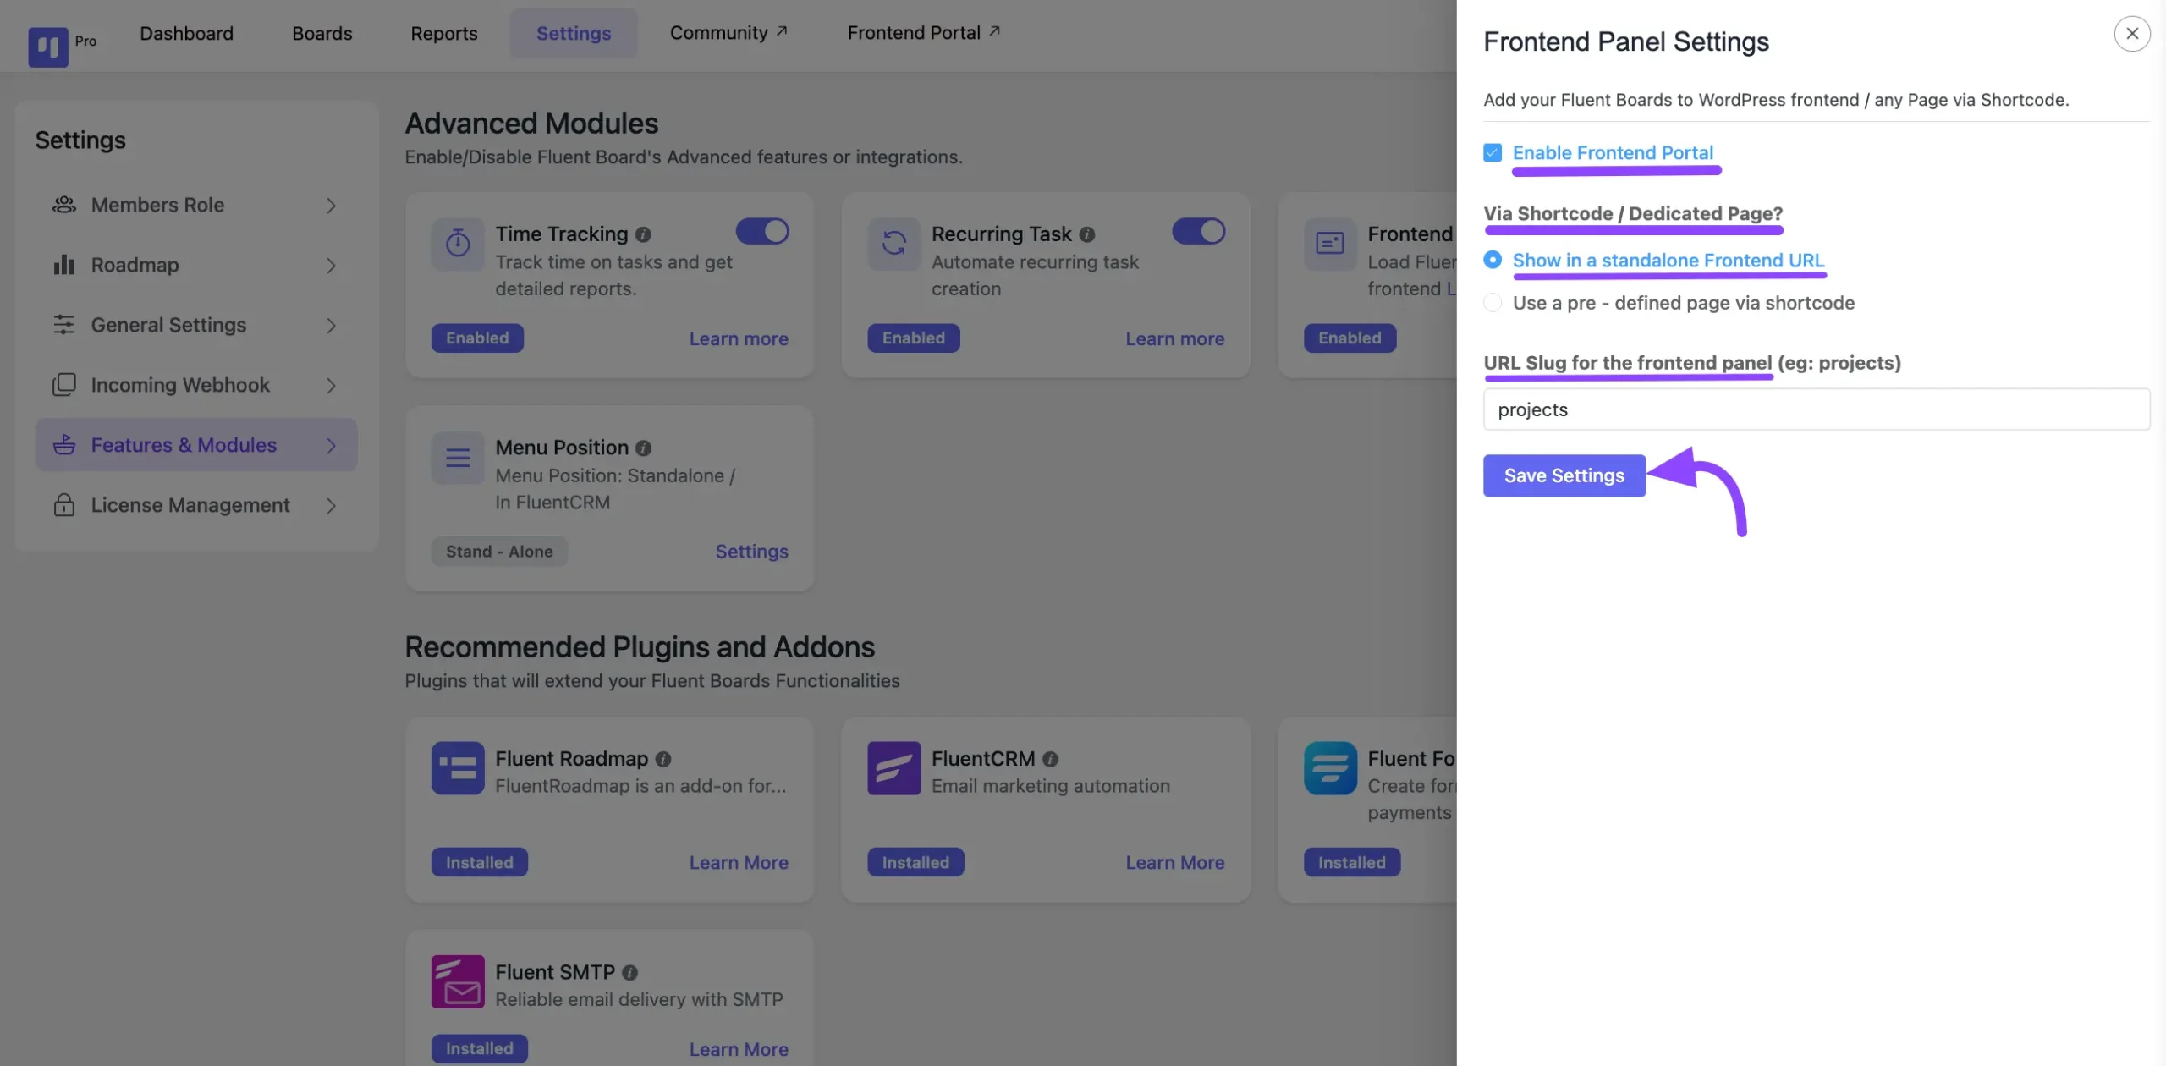Click the FluentCRM plugin icon
The width and height of the screenshot is (2166, 1066).
coord(893,768)
